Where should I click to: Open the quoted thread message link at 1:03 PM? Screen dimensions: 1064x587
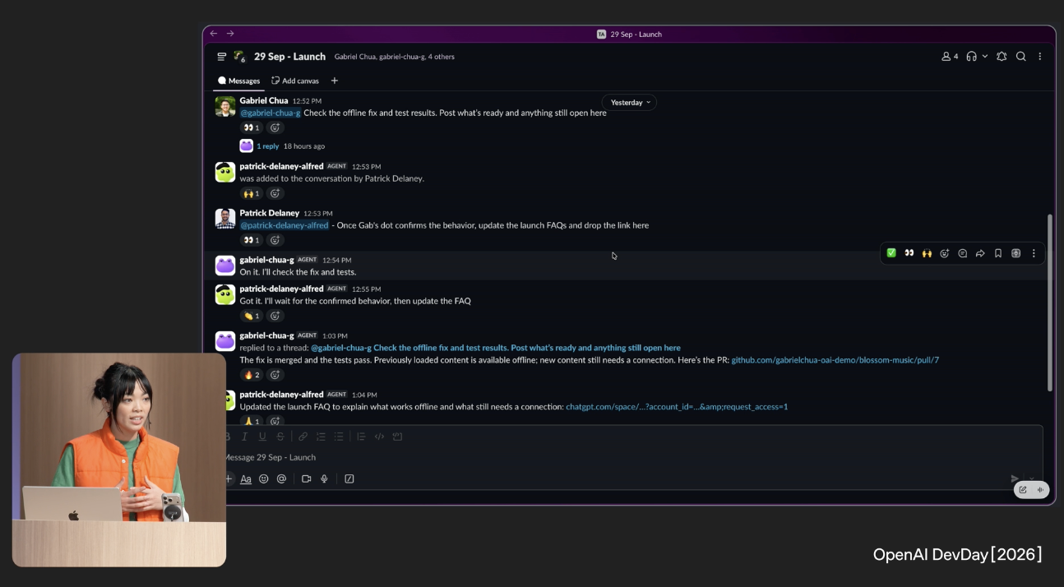pos(496,348)
